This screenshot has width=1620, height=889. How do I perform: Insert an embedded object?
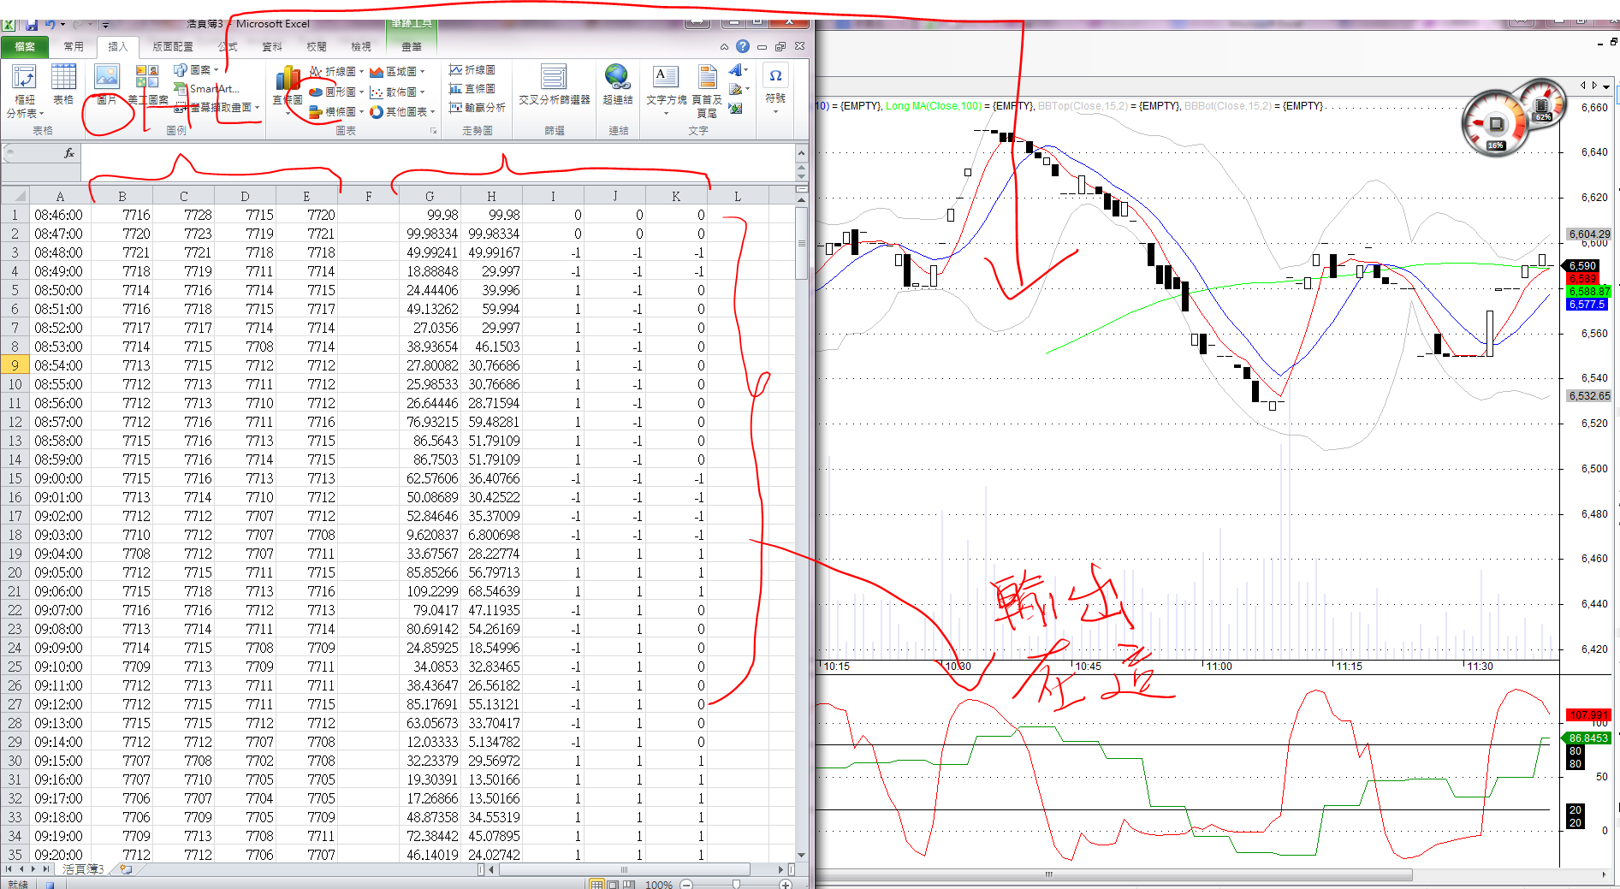point(736,109)
